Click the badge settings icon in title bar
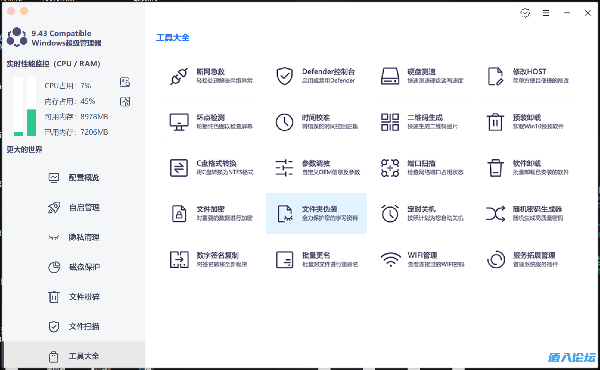The image size is (600, 370). (x=525, y=13)
